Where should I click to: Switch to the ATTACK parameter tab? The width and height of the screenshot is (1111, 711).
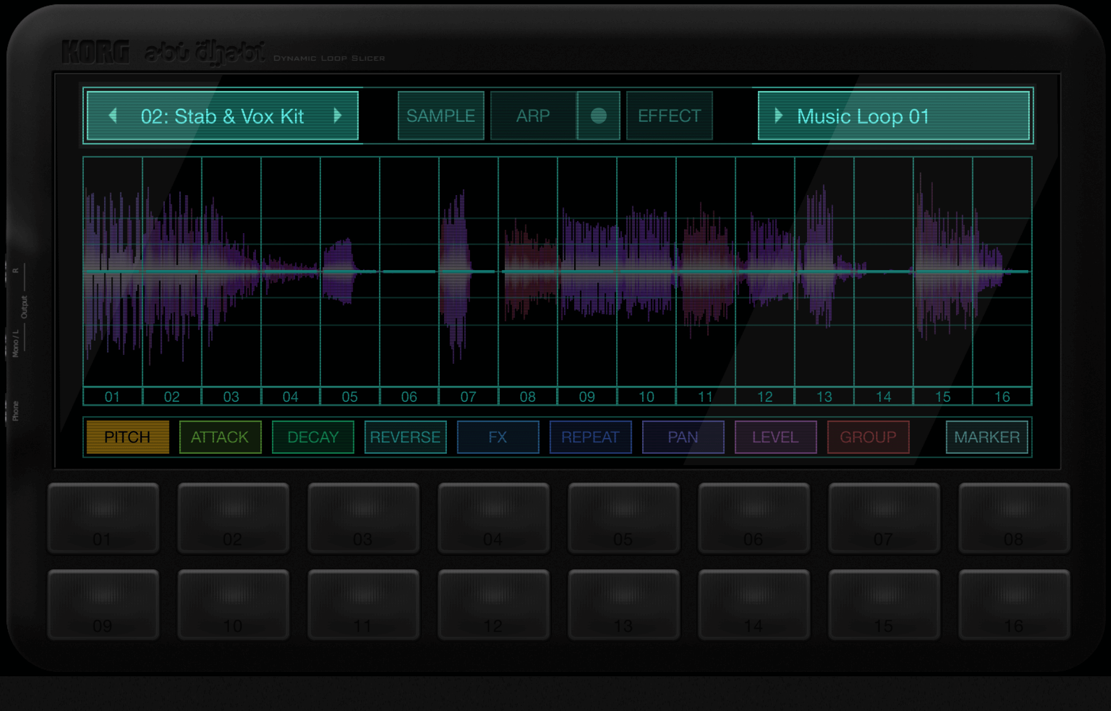(220, 437)
